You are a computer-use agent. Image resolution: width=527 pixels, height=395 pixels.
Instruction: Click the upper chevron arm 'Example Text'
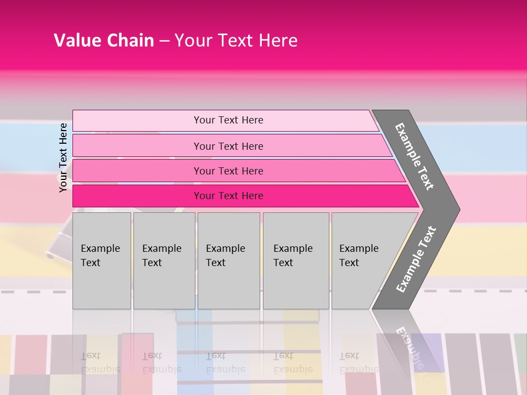coord(415,157)
